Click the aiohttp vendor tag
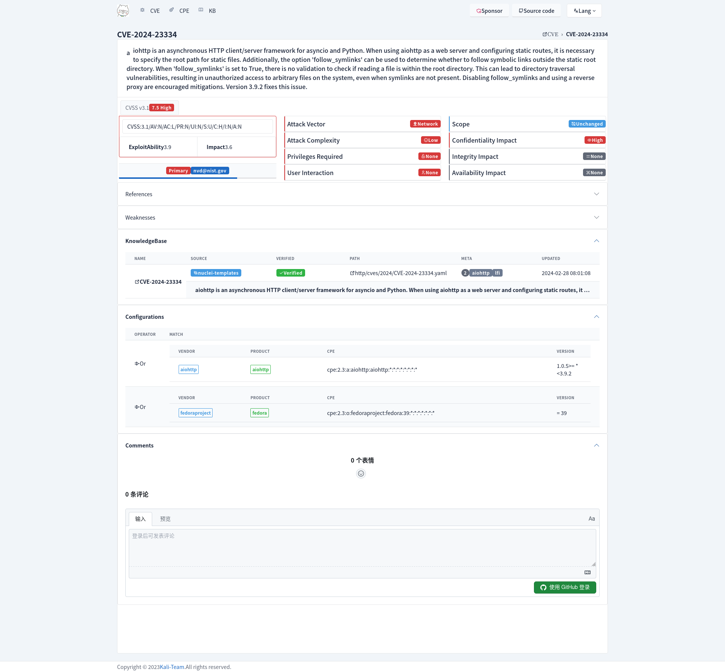Image resolution: width=725 pixels, height=672 pixels. coord(188,369)
